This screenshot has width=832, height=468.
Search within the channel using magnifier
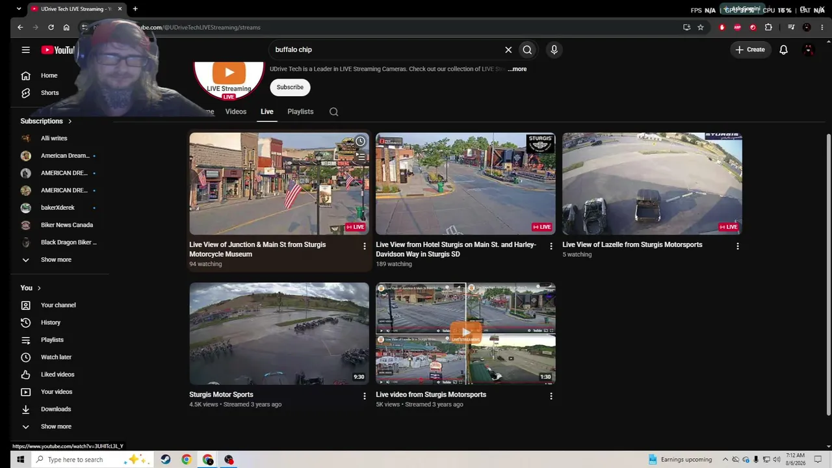333,112
